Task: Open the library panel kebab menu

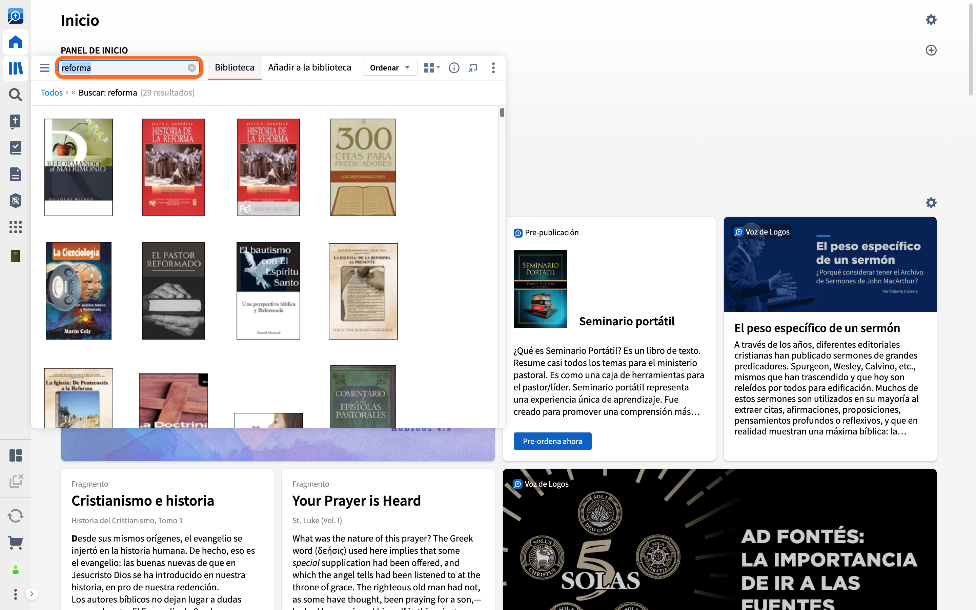Action: pos(493,68)
